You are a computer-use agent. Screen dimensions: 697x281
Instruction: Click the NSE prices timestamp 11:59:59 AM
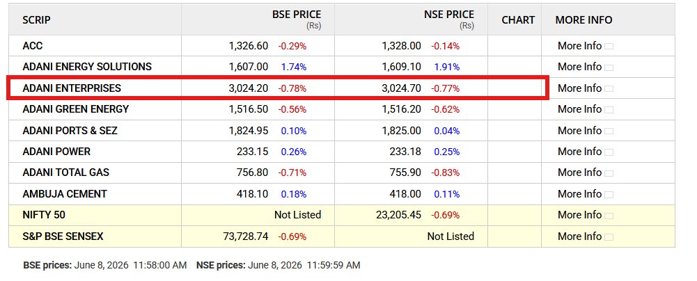pos(333,266)
